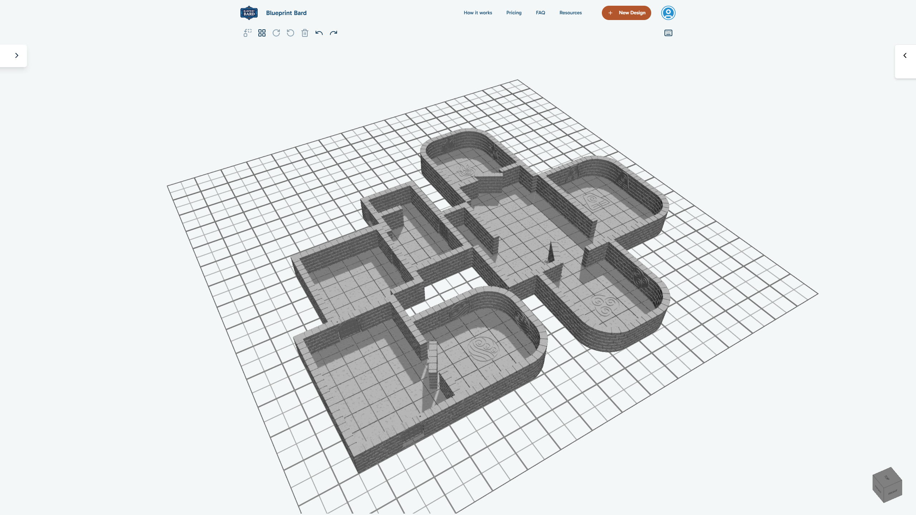
Task: Open the user account avatar
Action: click(668, 13)
